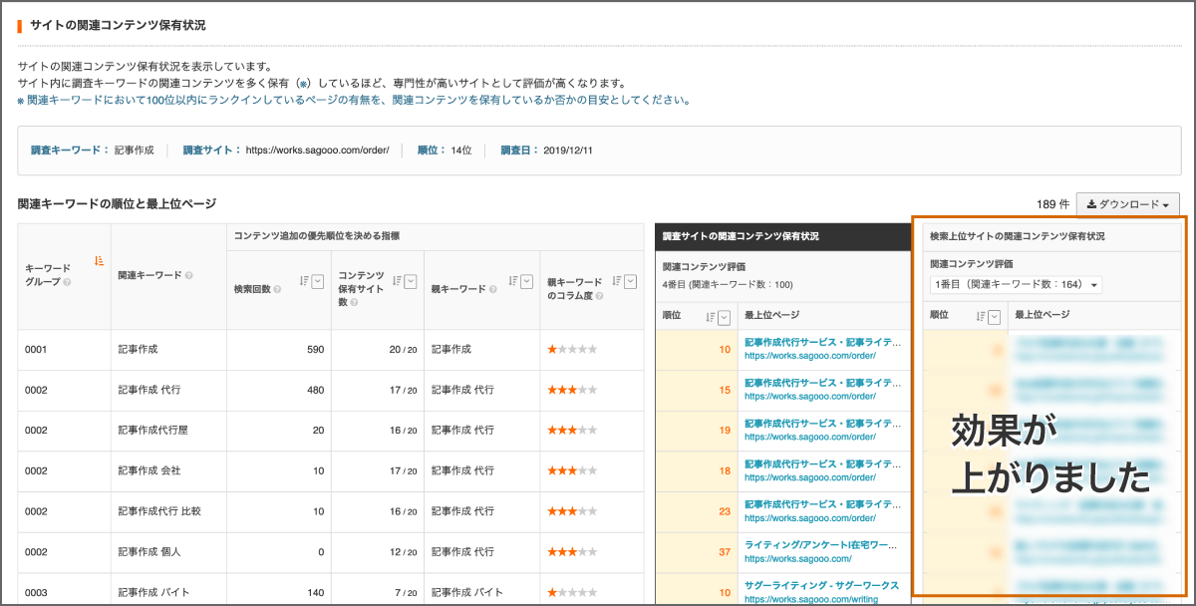
Task: Sort by 親キーワードのコラム度
Action: [615, 278]
